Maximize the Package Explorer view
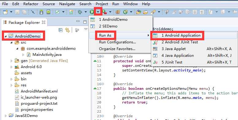Screen dimensions: 238x120 click(x=85, y=22)
